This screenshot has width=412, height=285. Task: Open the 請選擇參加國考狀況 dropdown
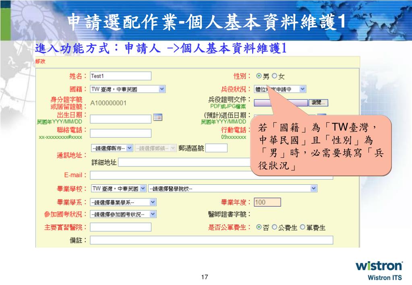point(123,214)
